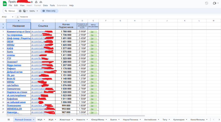Screen dimensions: 221x122
Task: Select the 999 000 subscribers cell
Action: click(x=66, y=106)
